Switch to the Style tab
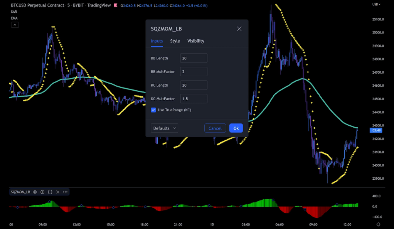 (x=175, y=41)
